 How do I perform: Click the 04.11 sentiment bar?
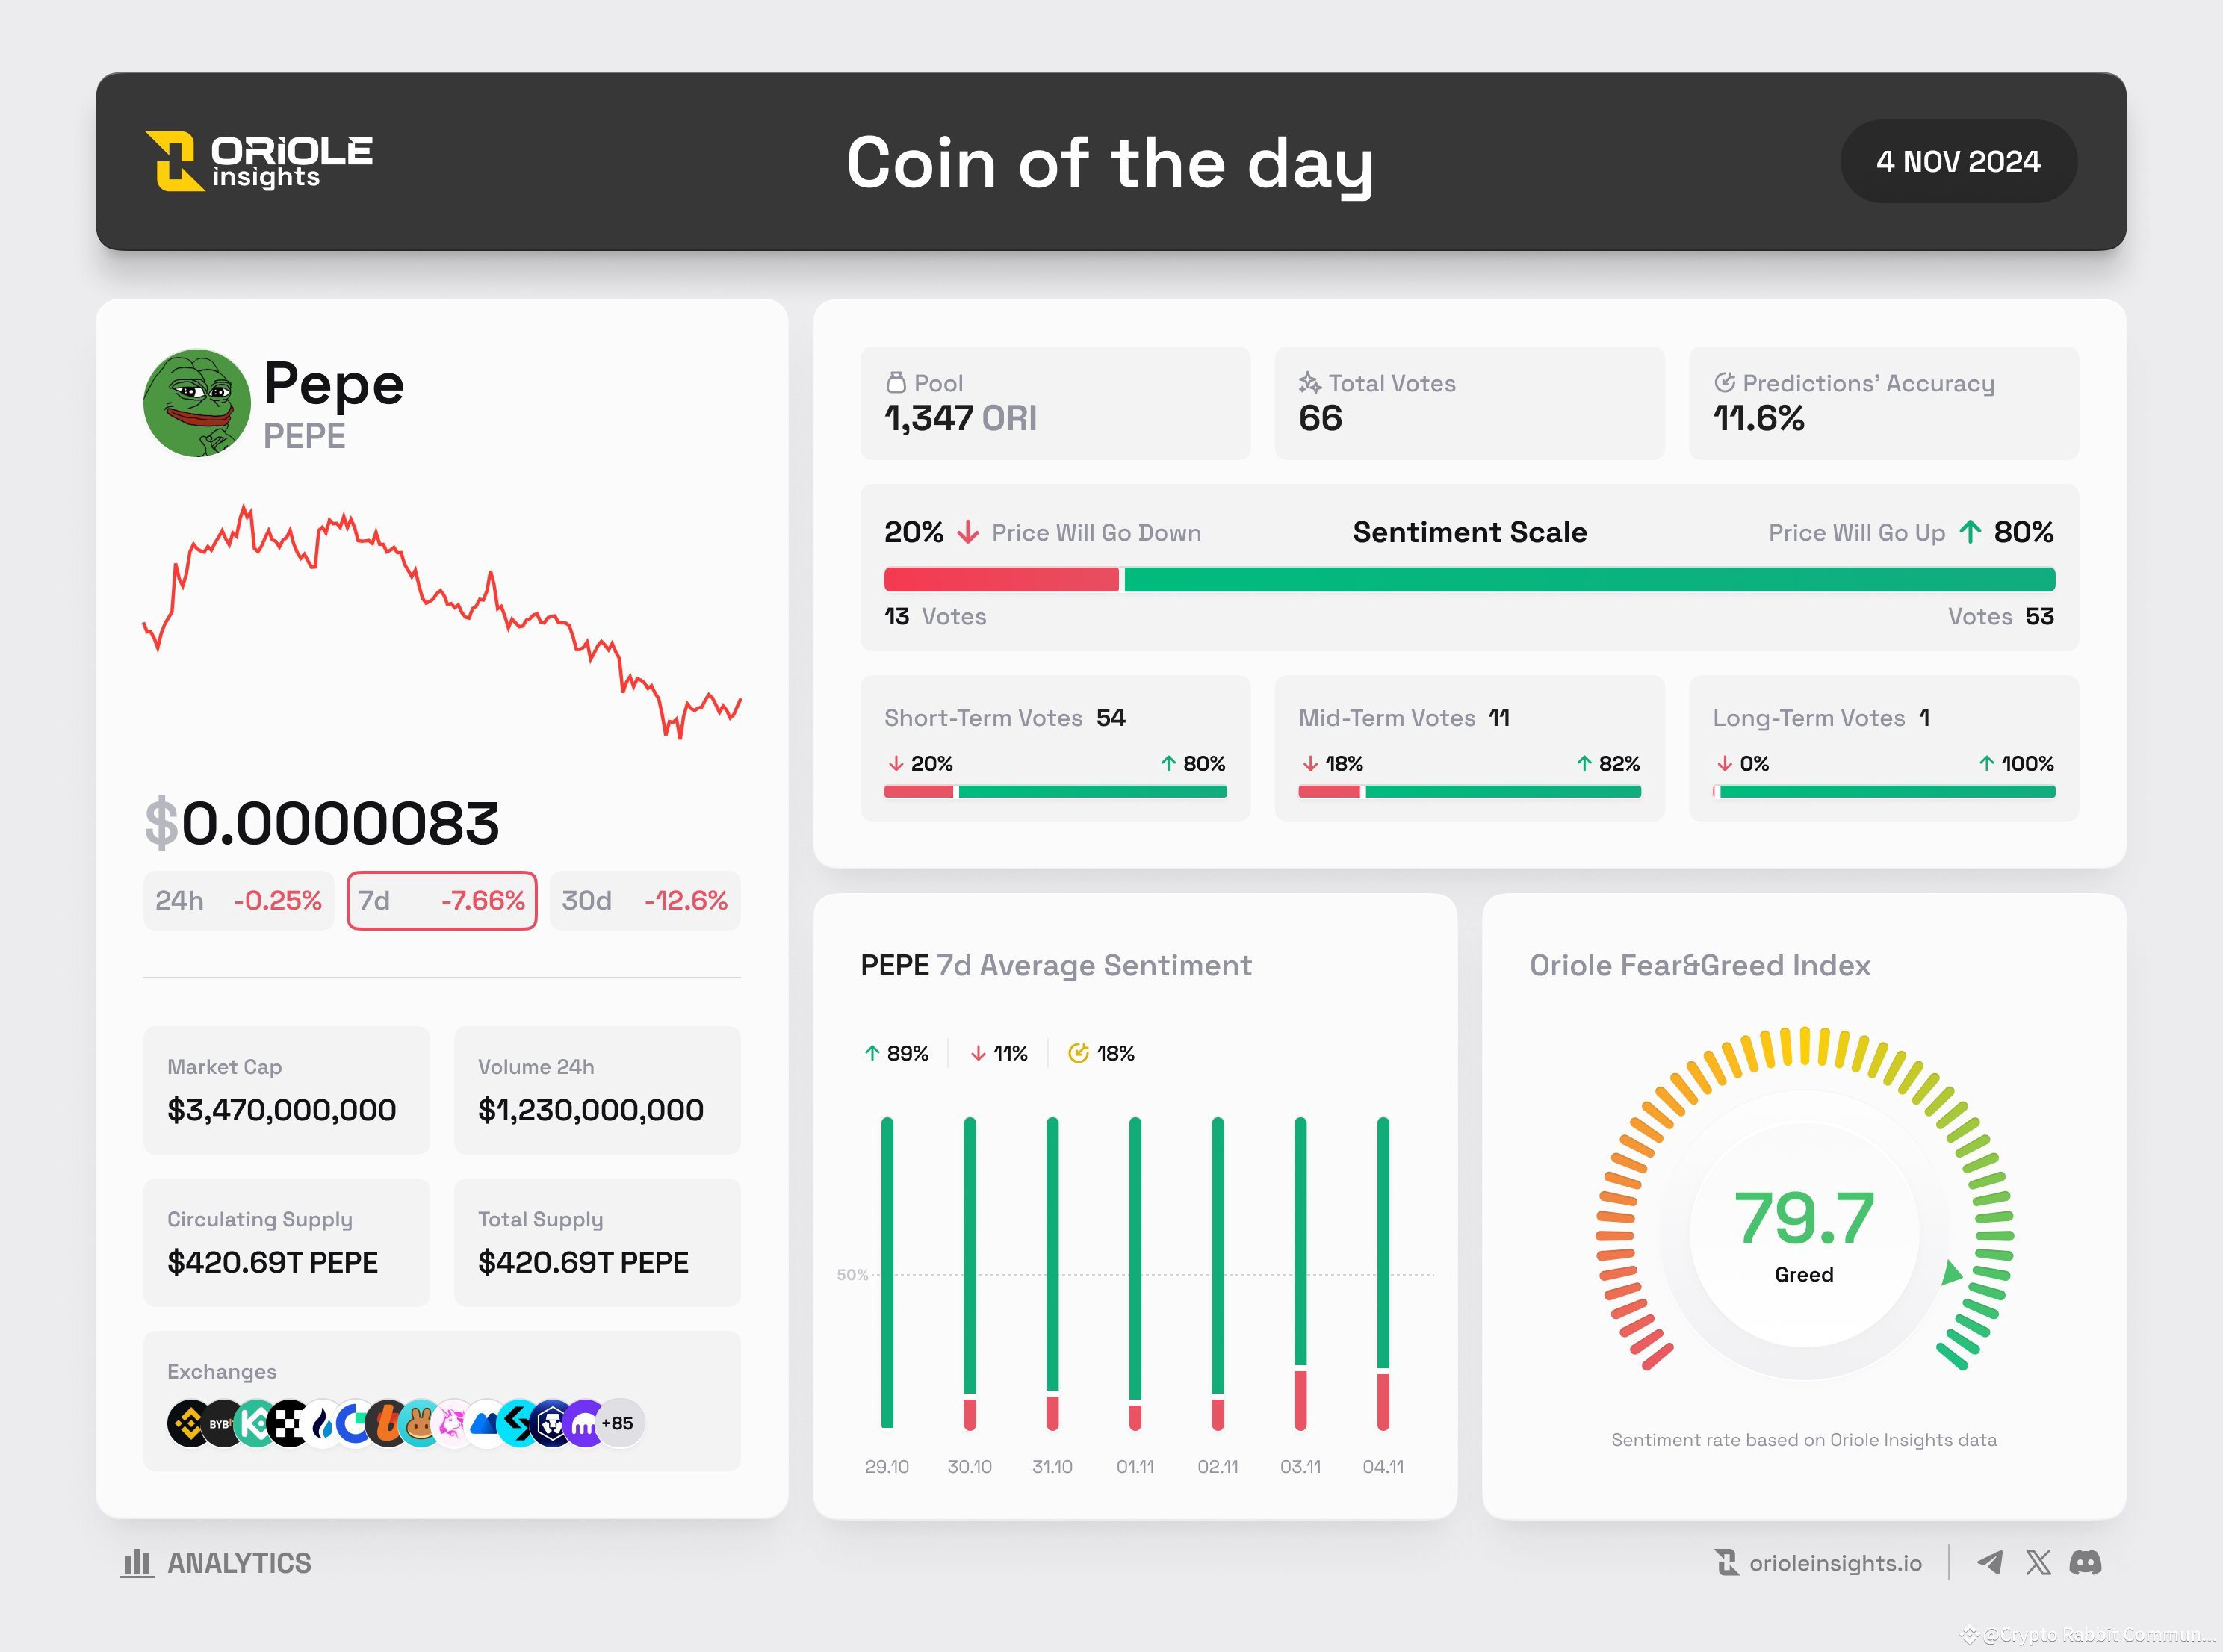point(1383,1272)
